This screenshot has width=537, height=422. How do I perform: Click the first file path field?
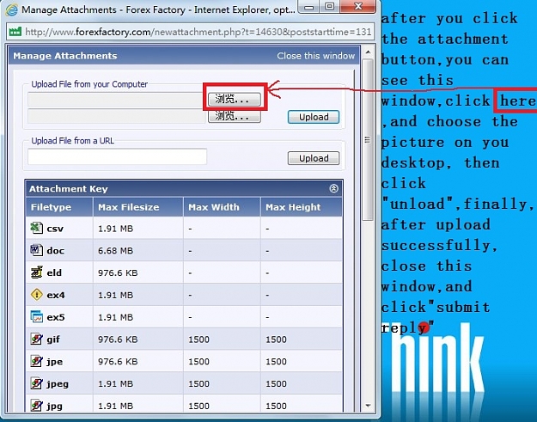coord(118,100)
